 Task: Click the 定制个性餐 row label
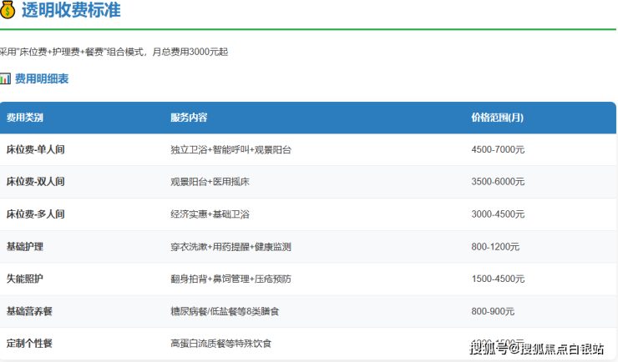(30, 344)
